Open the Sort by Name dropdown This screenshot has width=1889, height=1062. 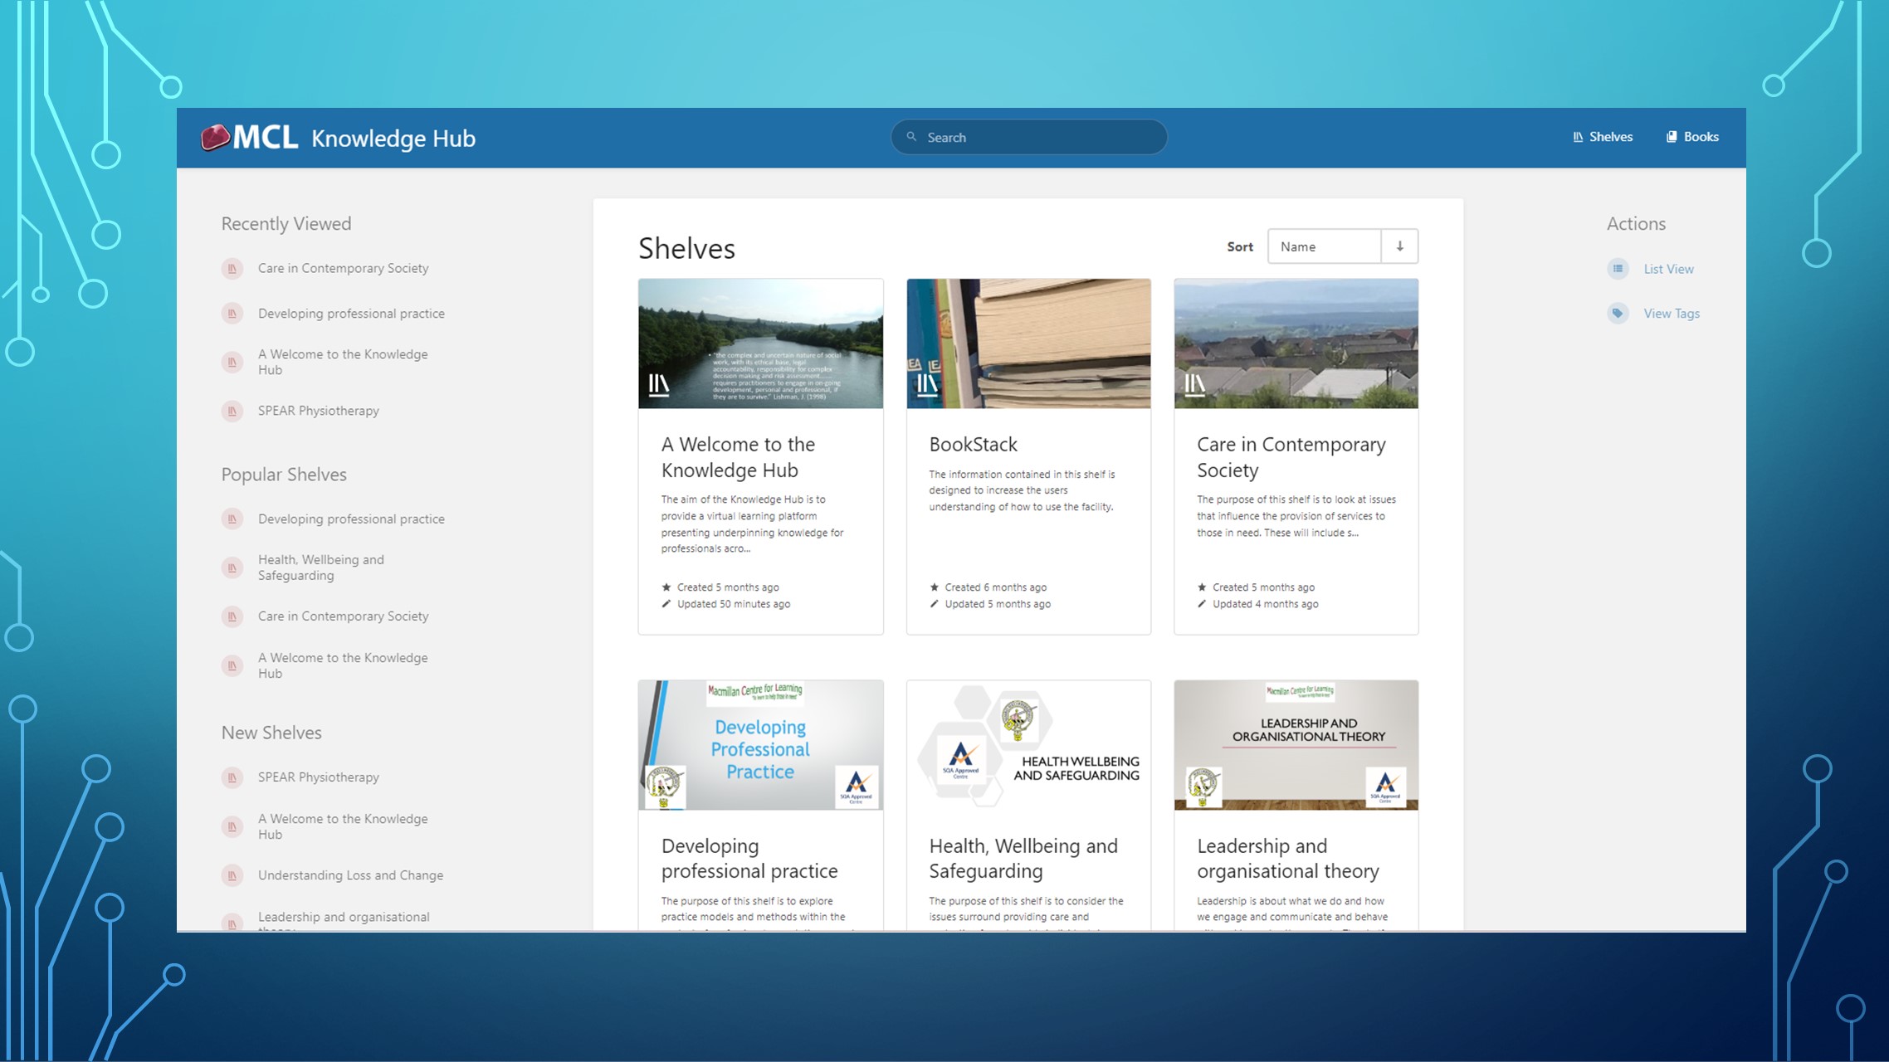point(1324,246)
